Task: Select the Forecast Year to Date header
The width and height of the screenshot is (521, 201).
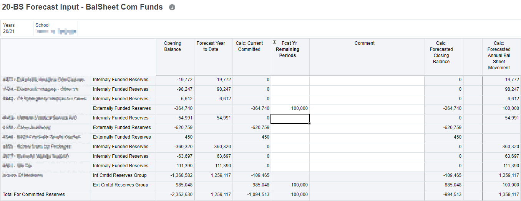Action: pos(211,46)
